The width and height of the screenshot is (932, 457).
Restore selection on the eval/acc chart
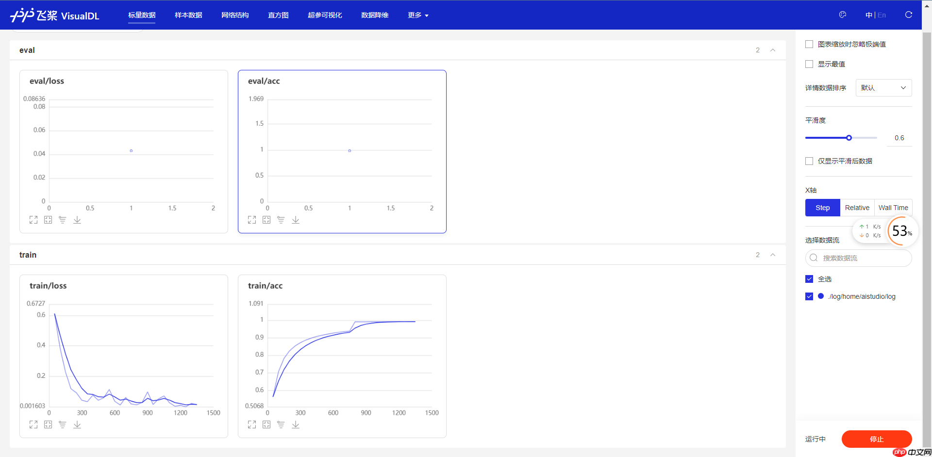click(266, 220)
